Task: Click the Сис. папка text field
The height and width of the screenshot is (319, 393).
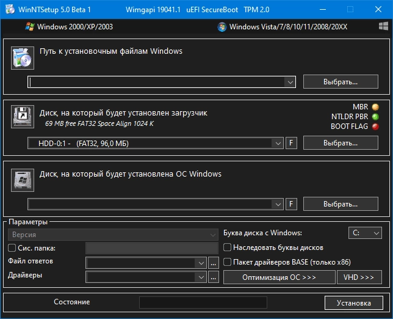Action: (152, 248)
